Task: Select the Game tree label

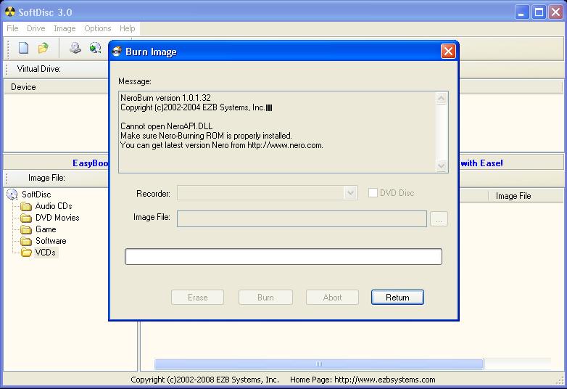Action: click(46, 229)
